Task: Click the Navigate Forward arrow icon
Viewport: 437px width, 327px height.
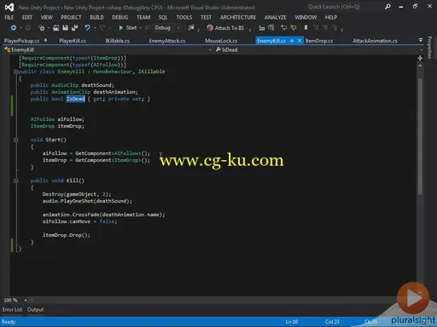Action: (28, 28)
